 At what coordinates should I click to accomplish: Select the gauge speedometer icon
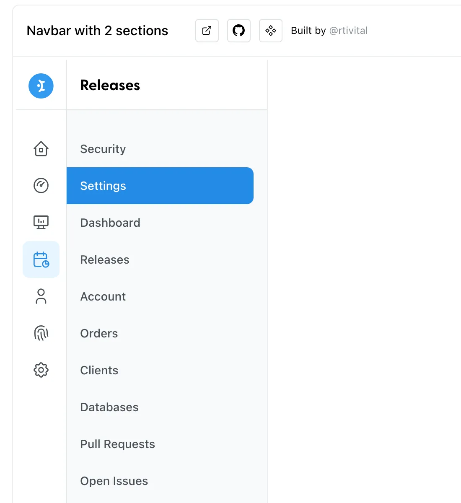point(41,185)
